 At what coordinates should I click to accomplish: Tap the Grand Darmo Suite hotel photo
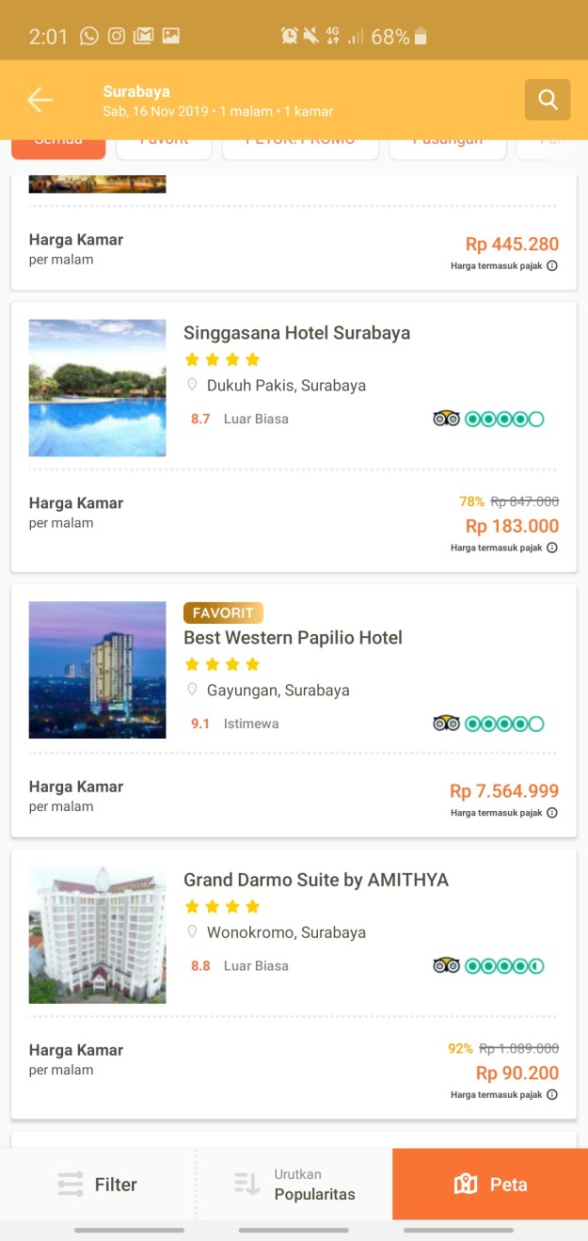click(97, 934)
